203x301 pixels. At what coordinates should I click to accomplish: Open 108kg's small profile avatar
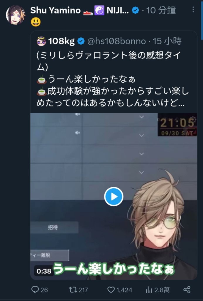41,41
